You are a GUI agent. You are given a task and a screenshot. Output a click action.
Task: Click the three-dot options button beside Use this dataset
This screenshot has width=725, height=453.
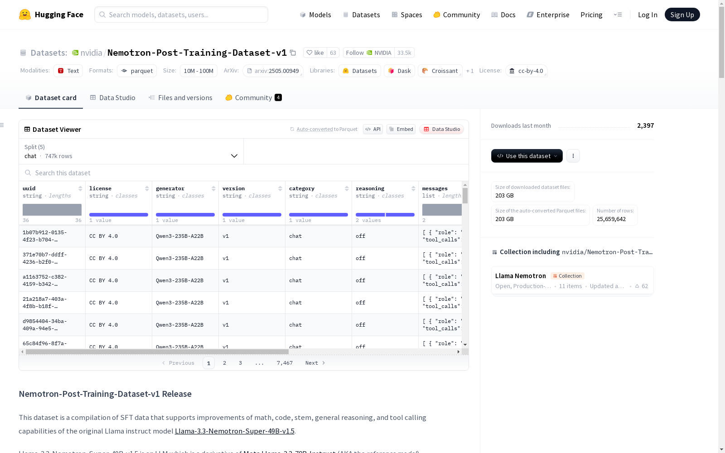573,156
